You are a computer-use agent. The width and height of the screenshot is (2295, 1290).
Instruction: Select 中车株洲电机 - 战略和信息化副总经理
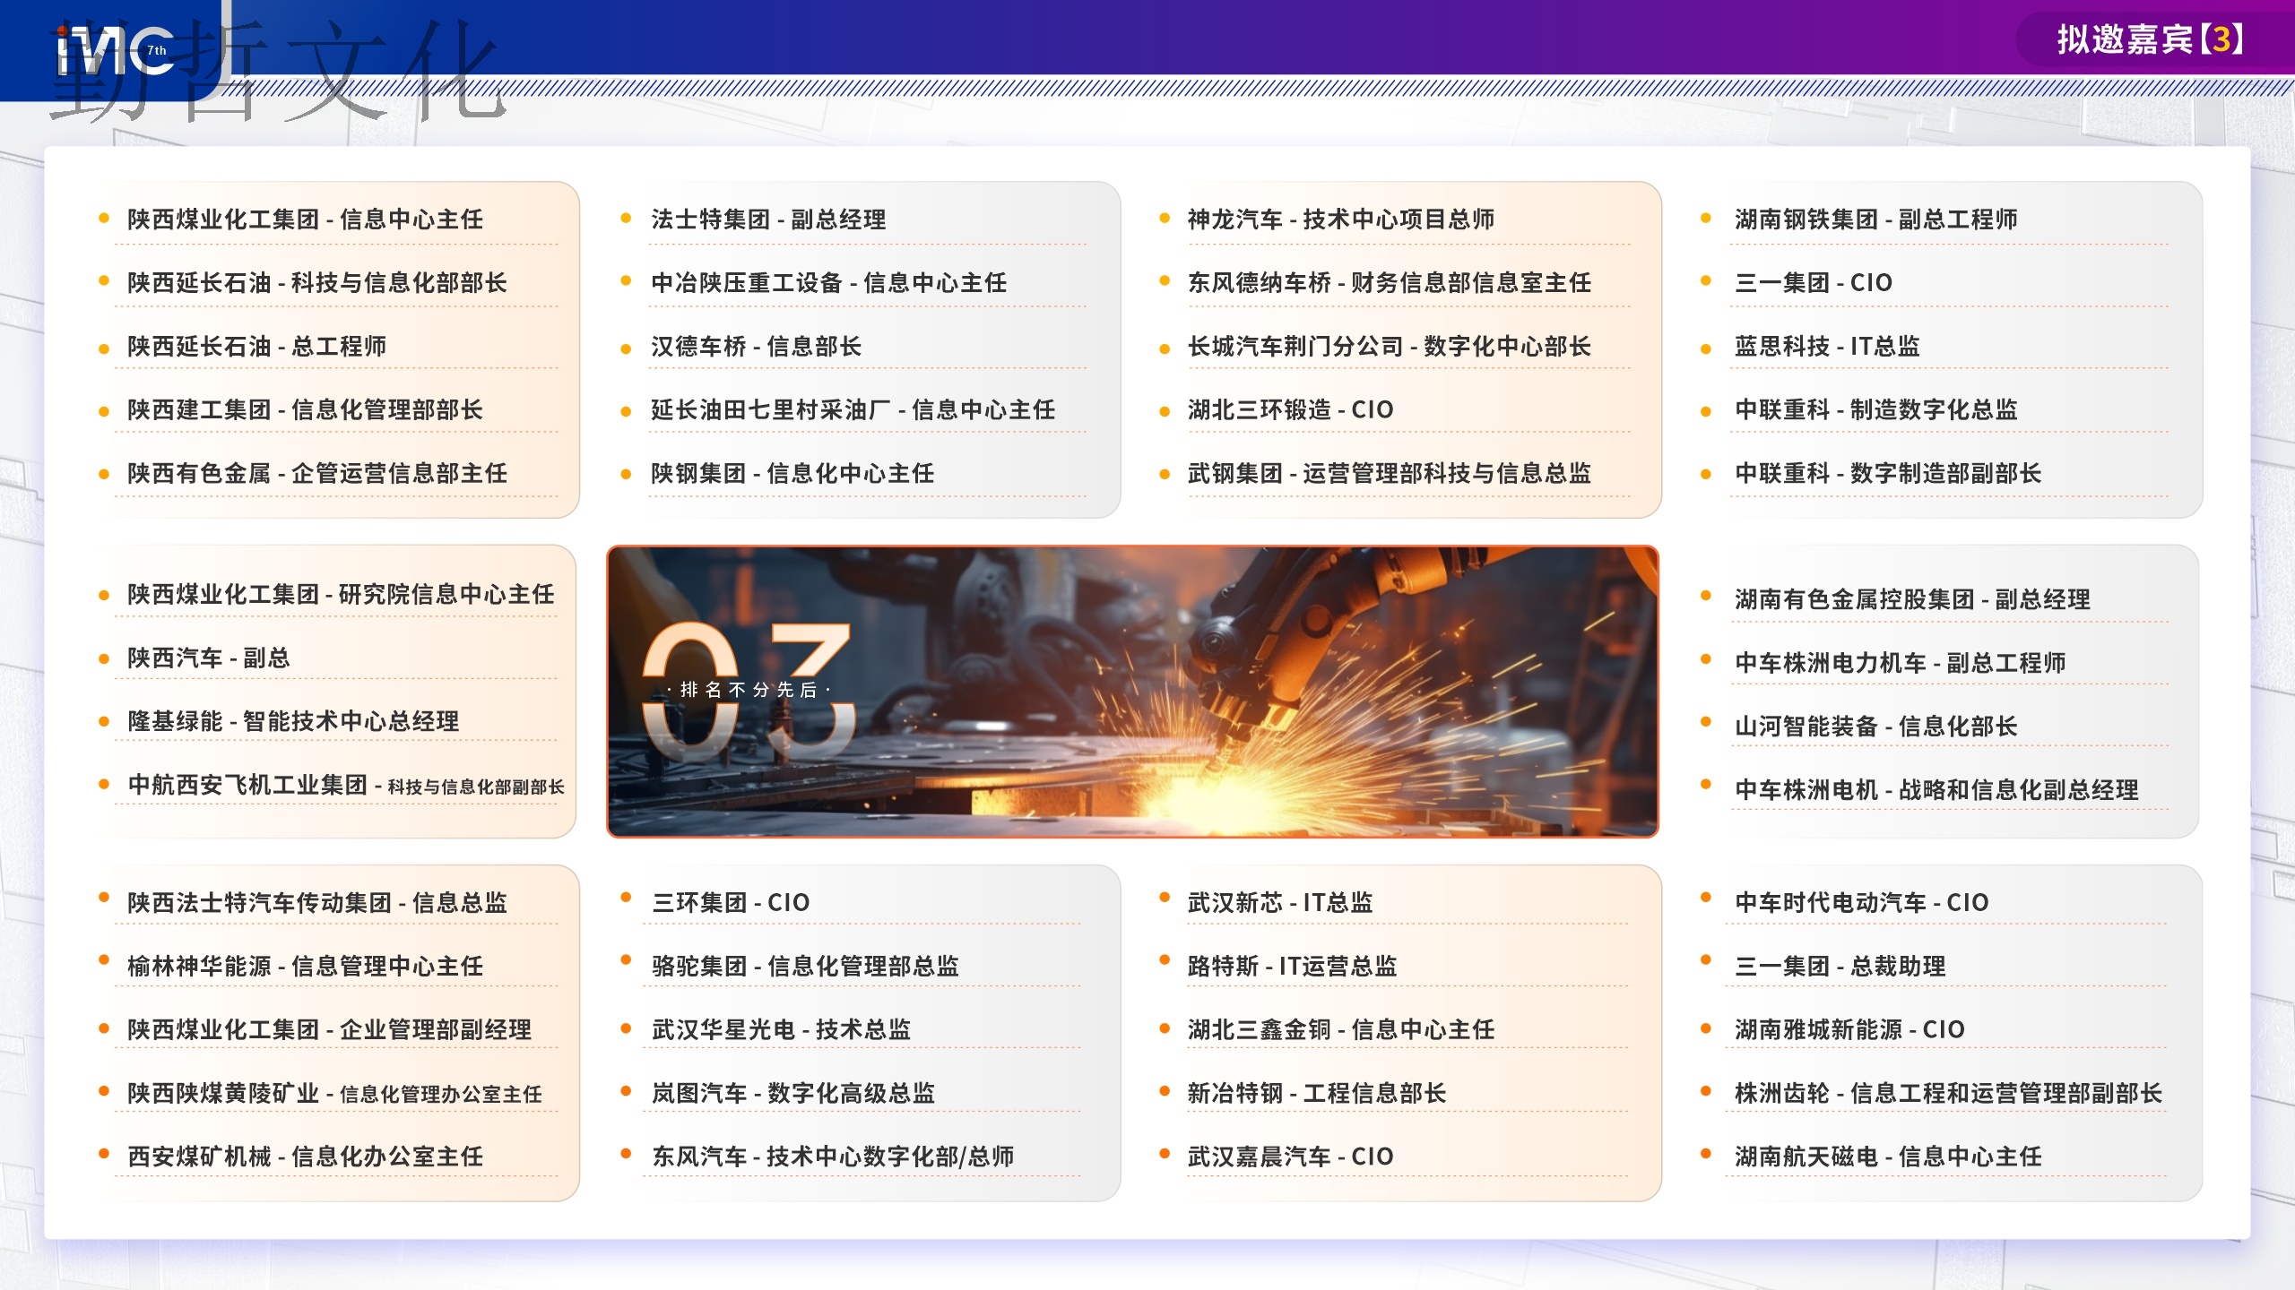tap(1936, 790)
